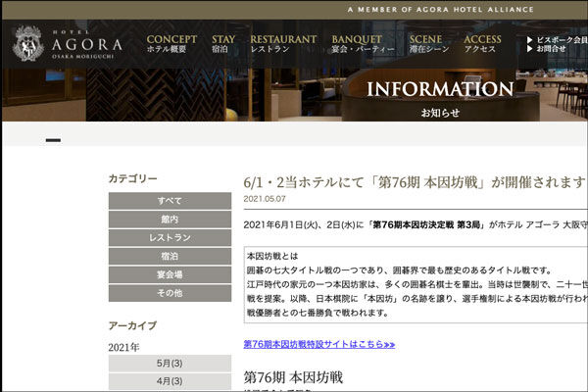Click the article title 6/1・2当ホテルにて
Viewport: 588px width, 392px height.
tap(415, 182)
